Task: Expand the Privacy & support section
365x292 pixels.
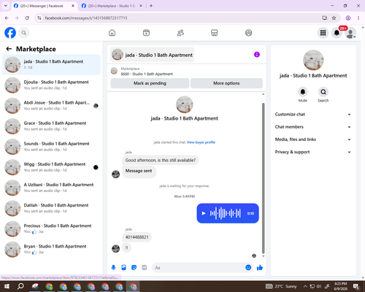Action: [x=313, y=152]
